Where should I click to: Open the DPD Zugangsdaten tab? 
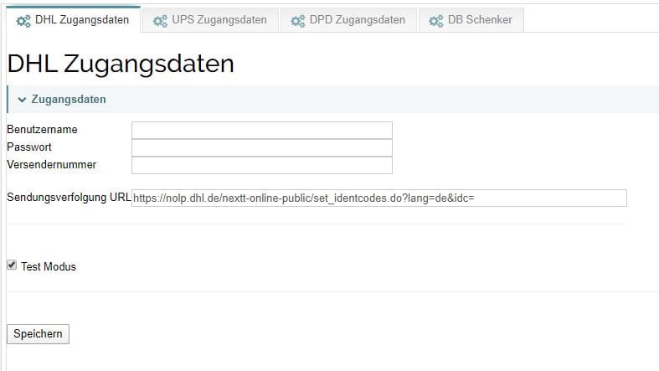(348, 20)
